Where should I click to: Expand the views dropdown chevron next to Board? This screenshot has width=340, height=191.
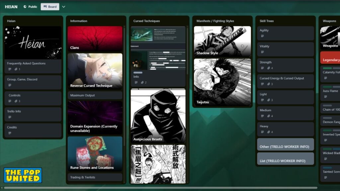[x=63, y=7]
